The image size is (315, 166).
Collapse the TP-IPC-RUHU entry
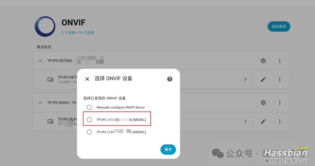(40, 103)
